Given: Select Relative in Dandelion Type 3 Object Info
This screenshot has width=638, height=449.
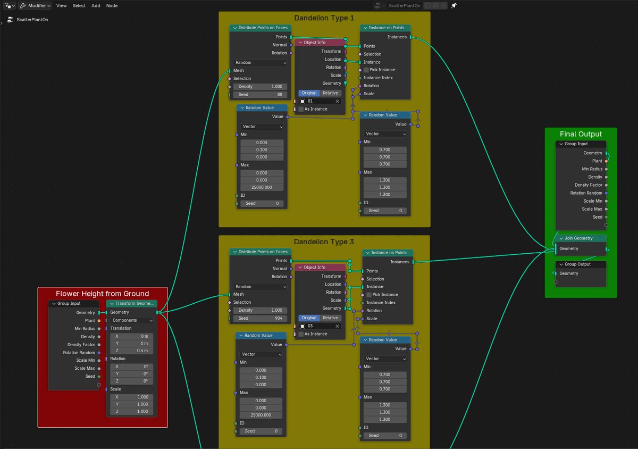Looking at the screenshot, I should pos(330,318).
